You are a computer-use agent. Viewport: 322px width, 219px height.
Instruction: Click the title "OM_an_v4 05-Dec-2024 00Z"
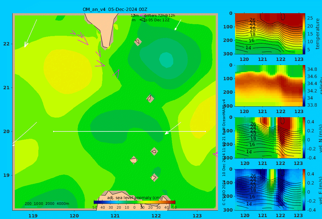[x=115, y=9]
